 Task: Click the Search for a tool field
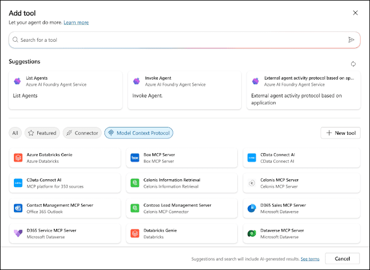click(x=178, y=40)
